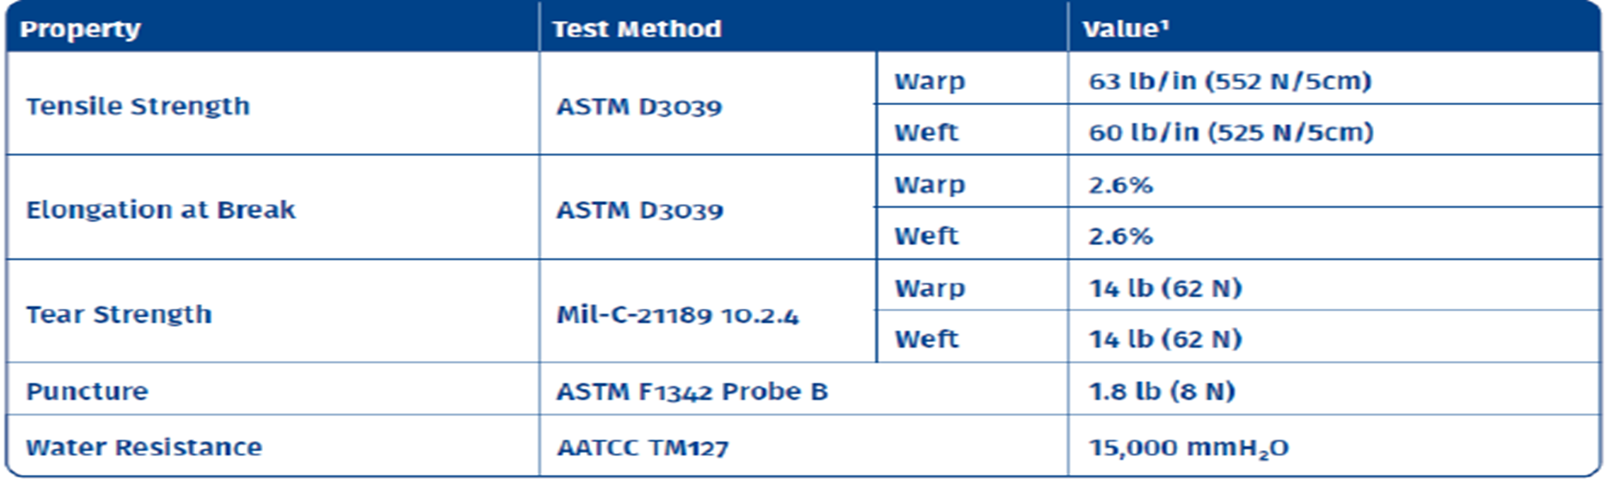Select the Mil-C-21189 10.2.4 test method

pyautogui.click(x=677, y=315)
